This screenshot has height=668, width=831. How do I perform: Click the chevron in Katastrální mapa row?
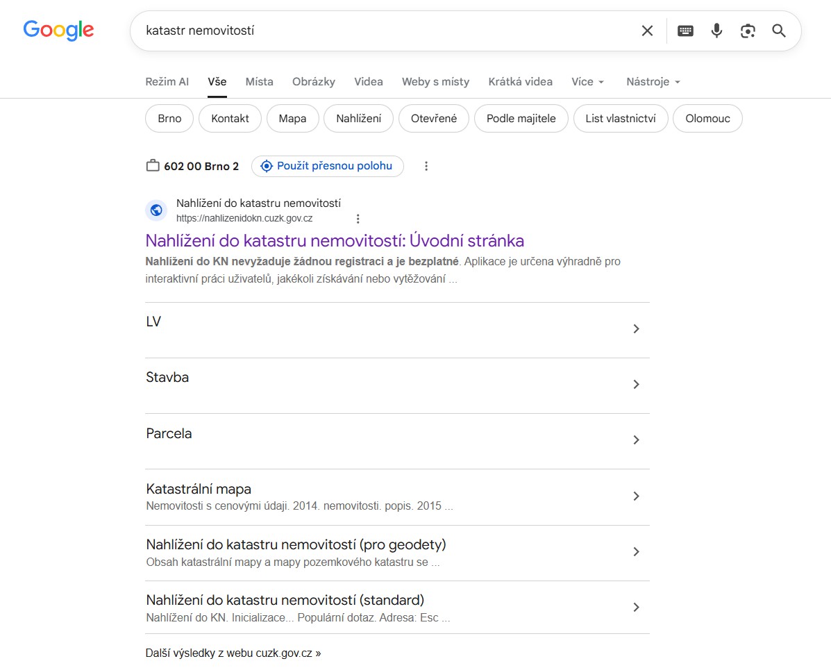(x=637, y=496)
